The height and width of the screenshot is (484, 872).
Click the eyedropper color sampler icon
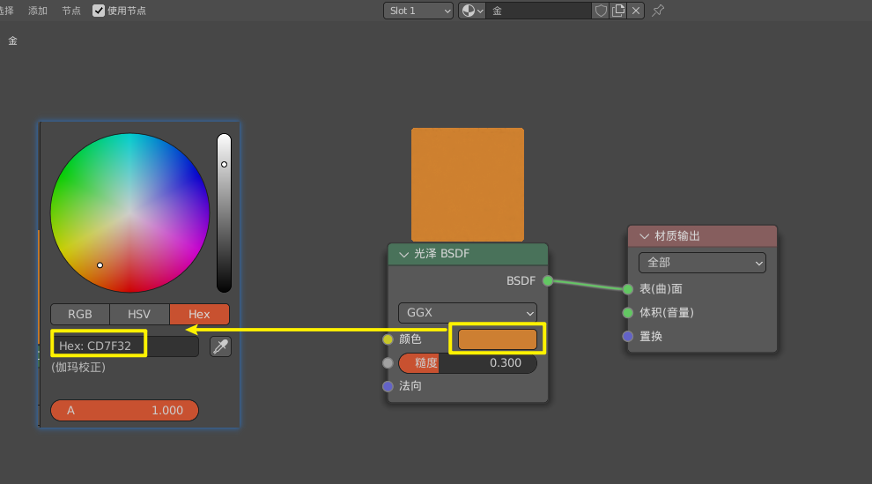point(220,346)
